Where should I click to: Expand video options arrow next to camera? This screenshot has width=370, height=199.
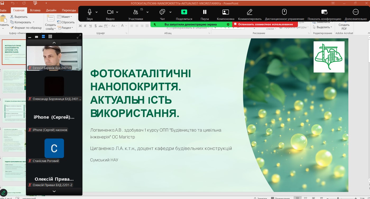tap(117, 12)
